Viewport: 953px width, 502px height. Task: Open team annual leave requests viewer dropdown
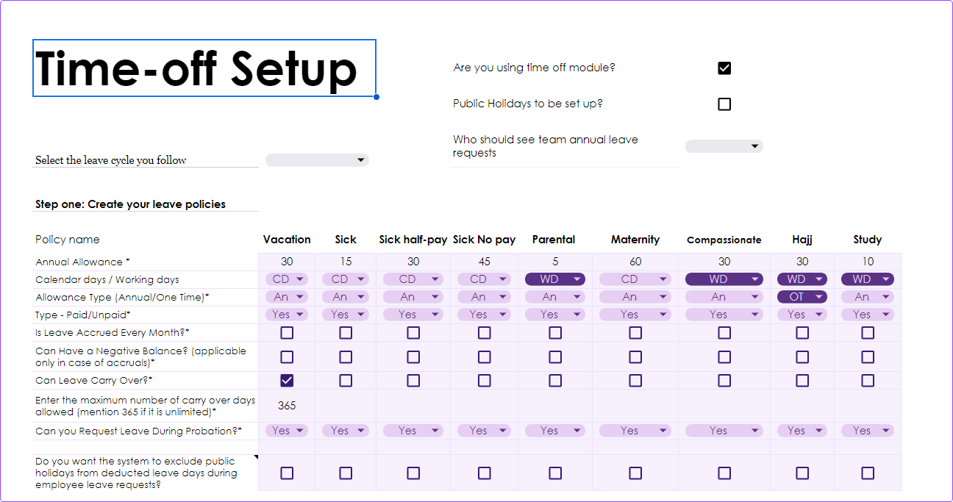pyautogui.click(x=724, y=146)
